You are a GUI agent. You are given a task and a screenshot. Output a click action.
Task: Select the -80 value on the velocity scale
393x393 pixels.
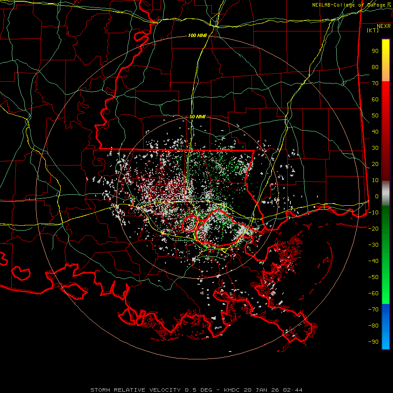point(373,326)
